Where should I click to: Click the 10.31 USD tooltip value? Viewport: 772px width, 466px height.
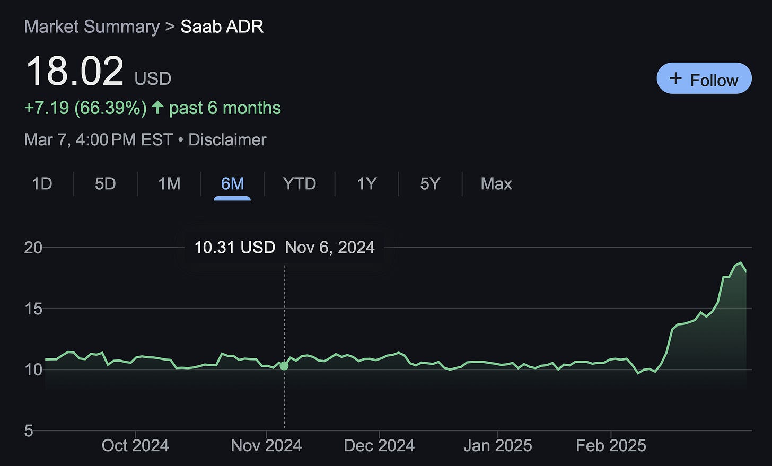click(234, 247)
